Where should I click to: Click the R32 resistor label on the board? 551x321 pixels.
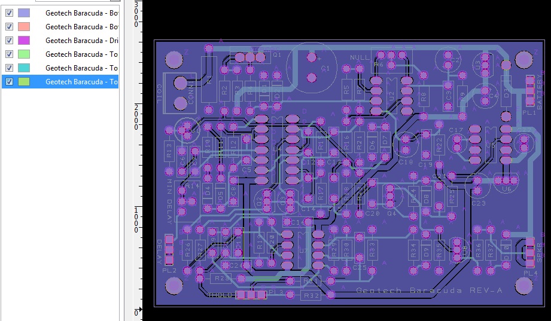coord(311,296)
